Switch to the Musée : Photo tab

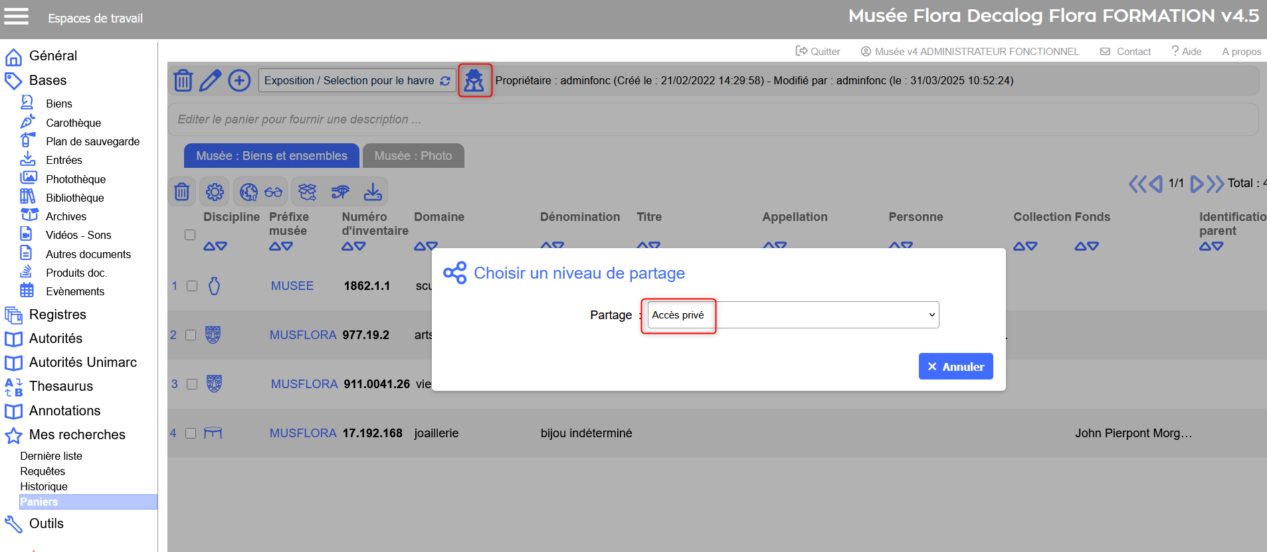click(x=413, y=156)
